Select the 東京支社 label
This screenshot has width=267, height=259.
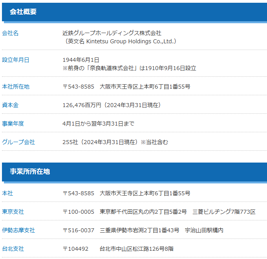point(13,212)
